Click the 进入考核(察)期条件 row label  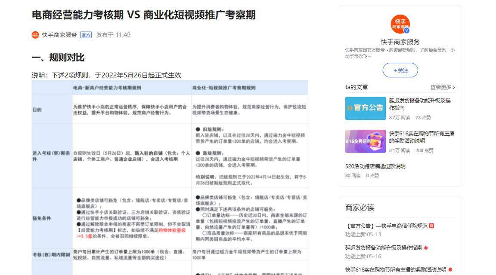pyautogui.click(x=51, y=156)
